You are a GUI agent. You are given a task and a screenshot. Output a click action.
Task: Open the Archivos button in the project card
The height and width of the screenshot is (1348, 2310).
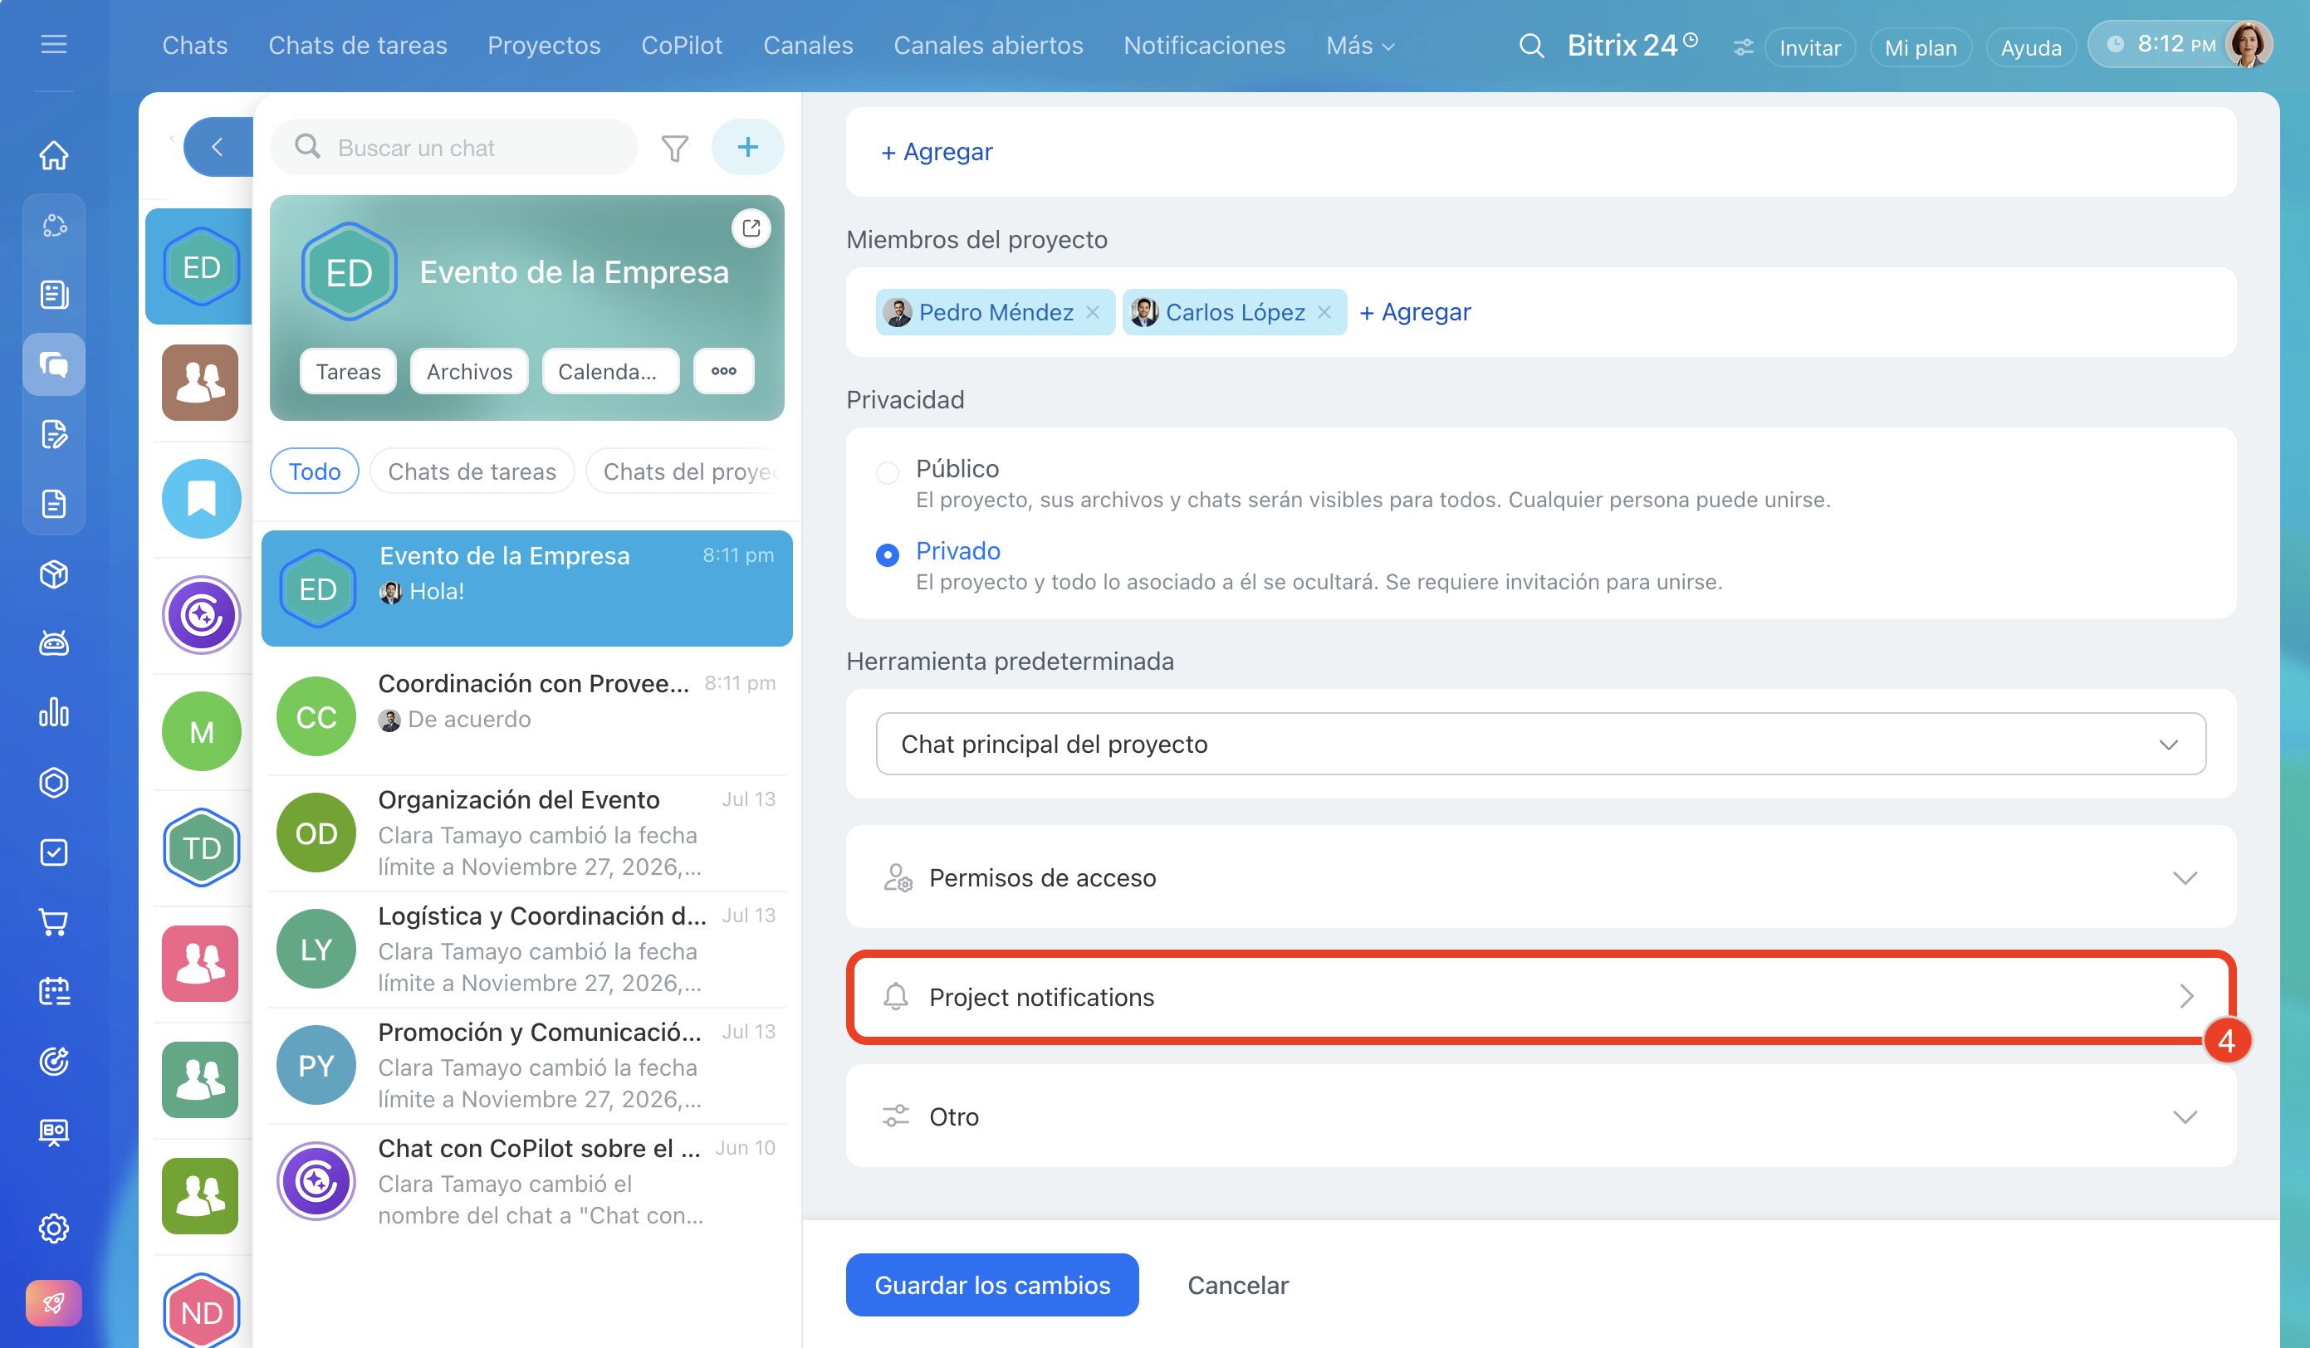point(469,371)
